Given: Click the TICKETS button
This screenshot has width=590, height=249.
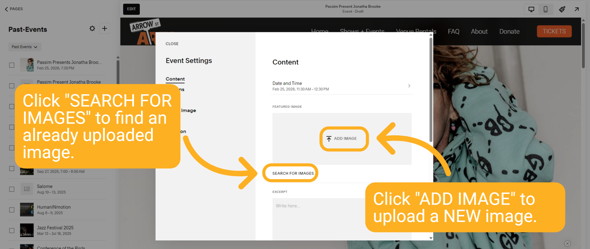Looking at the screenshot, I should (x=554, y=31).
